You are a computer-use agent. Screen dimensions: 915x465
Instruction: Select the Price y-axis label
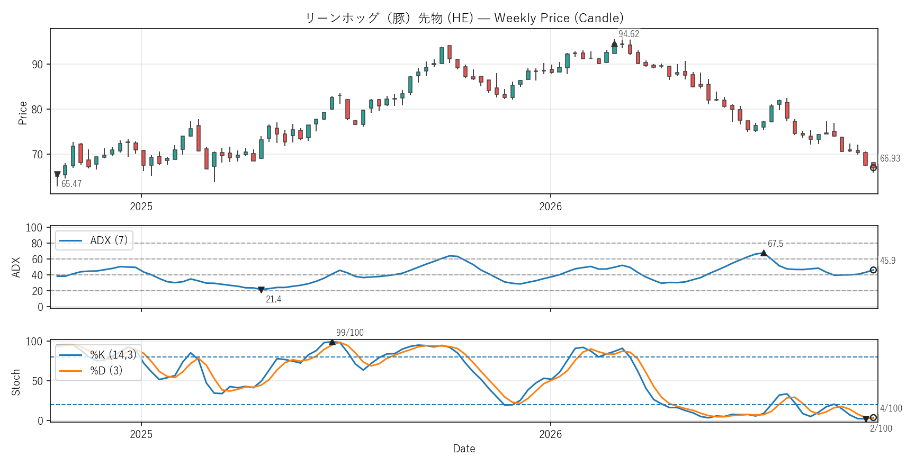22,113
